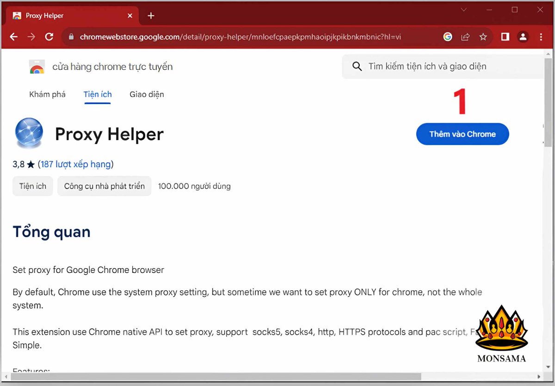Screen dimensions: 555x386
Task: Click the address bar URL
Action: point(240,37)
